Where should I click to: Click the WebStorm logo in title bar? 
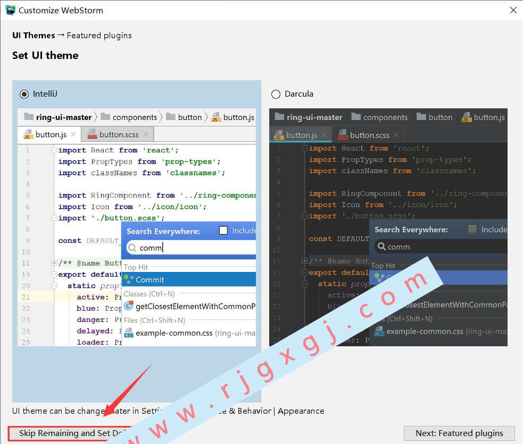10,10
